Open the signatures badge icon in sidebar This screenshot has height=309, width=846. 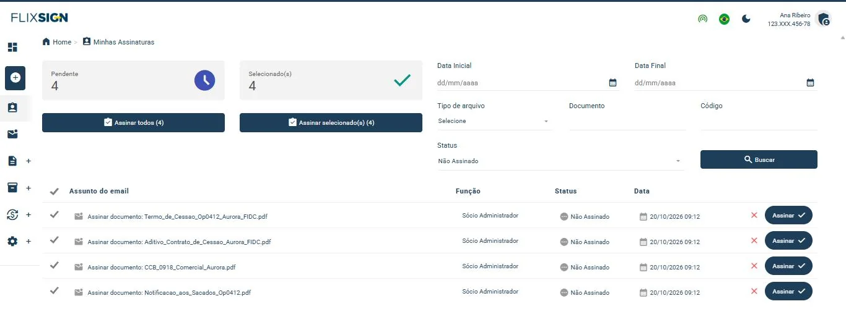(12, 107)
